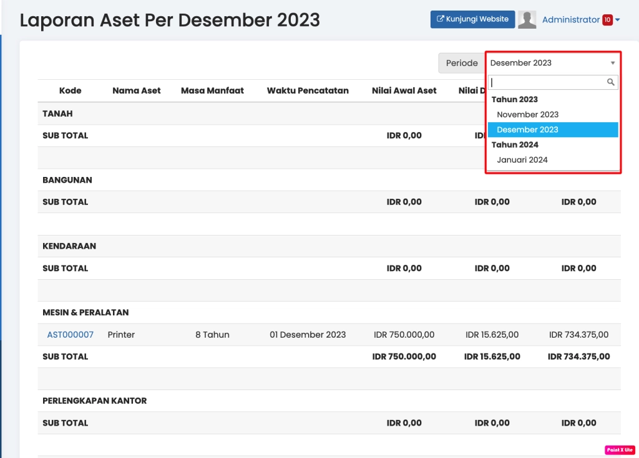Click the external-link icon in Kunjungi Website button
639x458 pixels.
441,19
